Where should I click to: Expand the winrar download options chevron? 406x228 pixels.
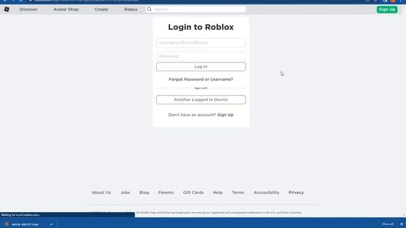click(51, 224)
